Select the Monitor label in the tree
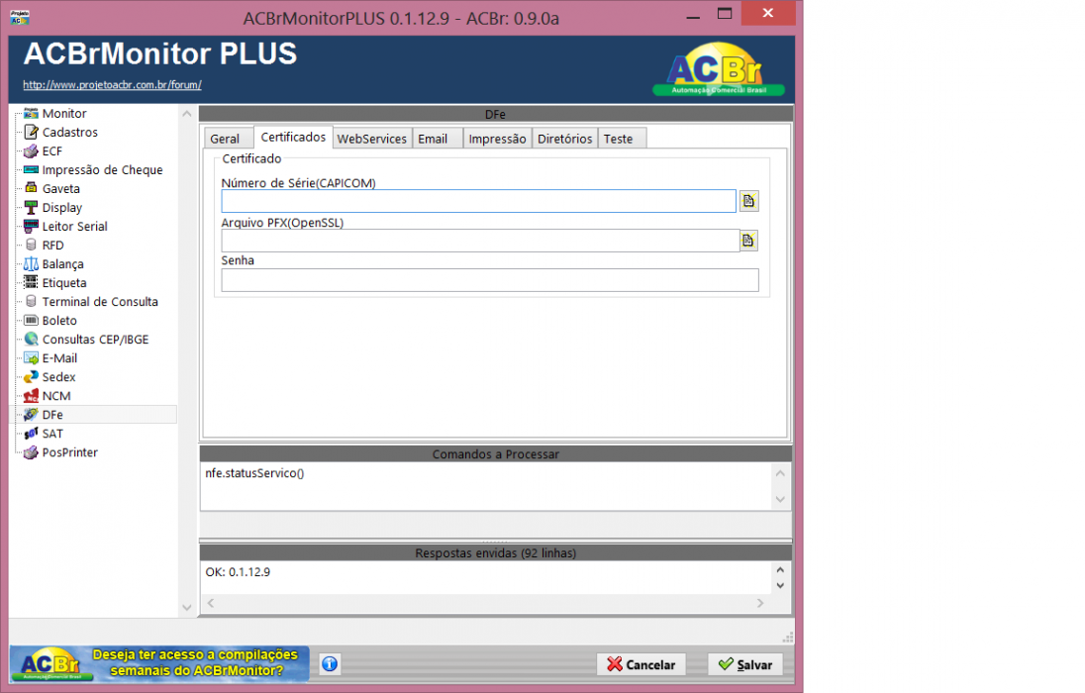The height and width of the screenshot is (693, 1085). 64,113
